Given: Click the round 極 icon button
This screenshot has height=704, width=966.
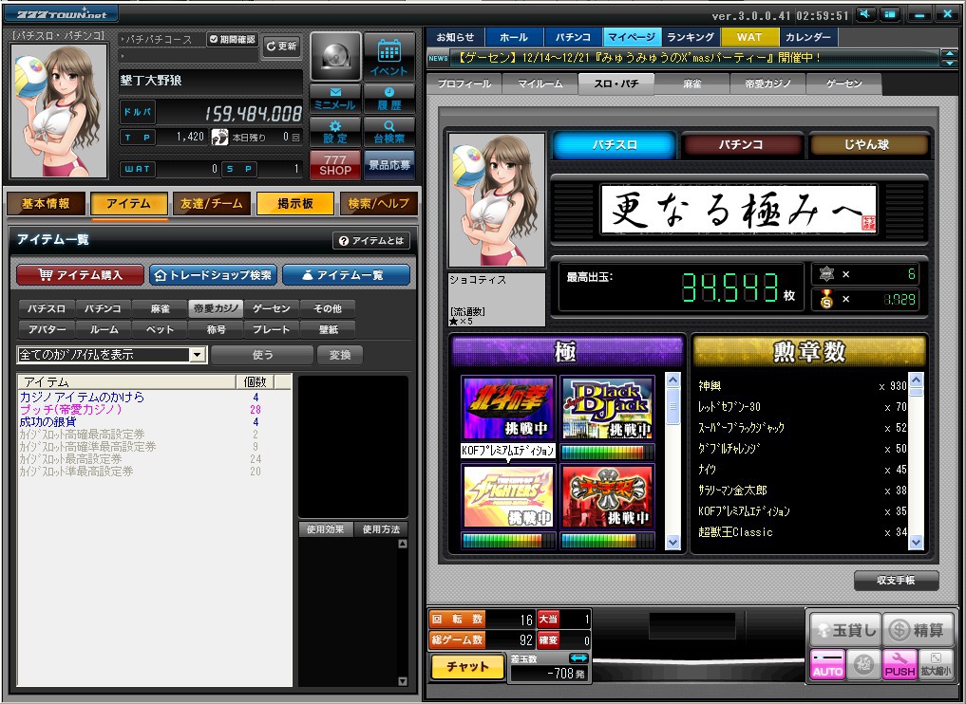Looking at the screenshot, I should tap(863, 664).
